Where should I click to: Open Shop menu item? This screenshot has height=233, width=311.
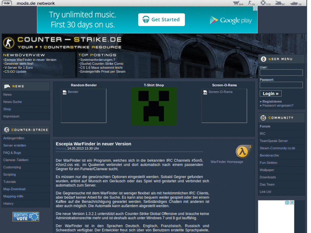coord(26,109)
